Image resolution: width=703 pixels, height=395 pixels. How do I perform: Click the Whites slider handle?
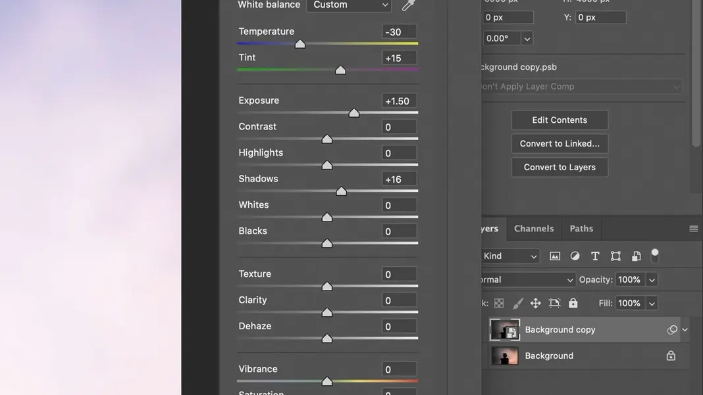(327, 217)
